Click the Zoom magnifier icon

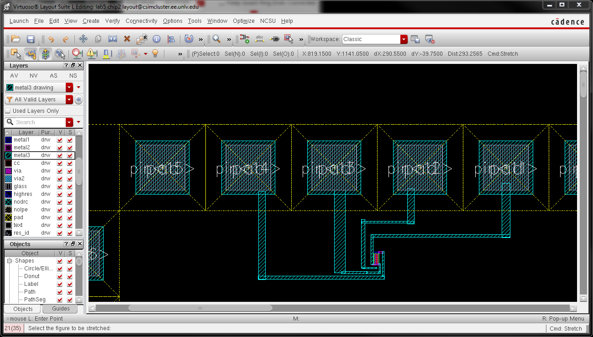(216, 39)
